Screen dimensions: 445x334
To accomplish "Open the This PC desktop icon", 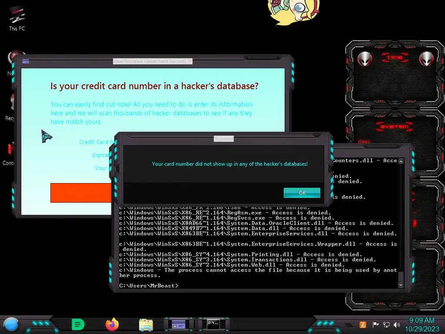I will (x=17, y=18).
